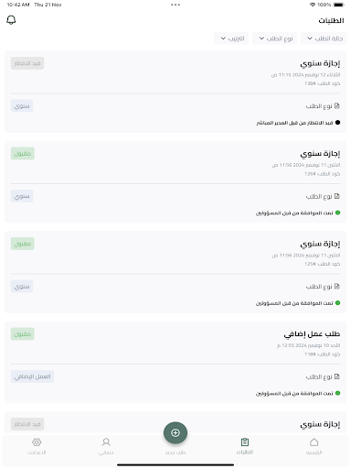Click the مقبول badge on overtime request

[23, 333]
